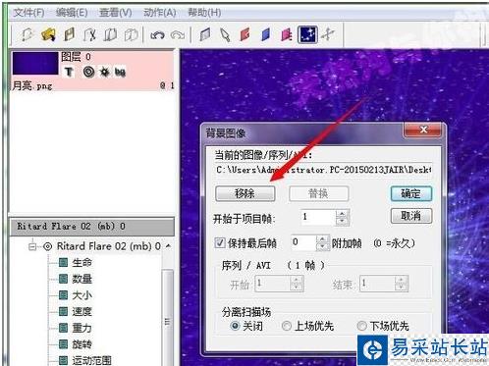This screenshot has height=366, width=489.
Task: Collapse the Ritard Flare 02 tree node
Action: [32, 246]
